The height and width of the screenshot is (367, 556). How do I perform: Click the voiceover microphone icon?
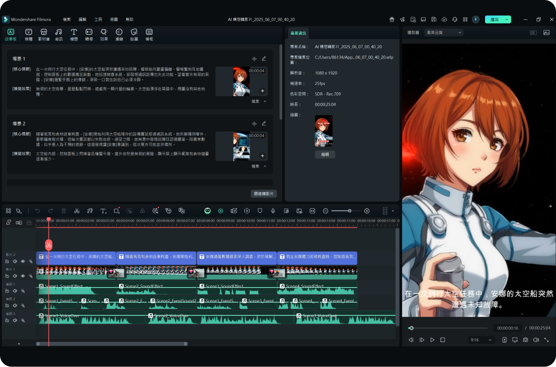pos(273,211)
